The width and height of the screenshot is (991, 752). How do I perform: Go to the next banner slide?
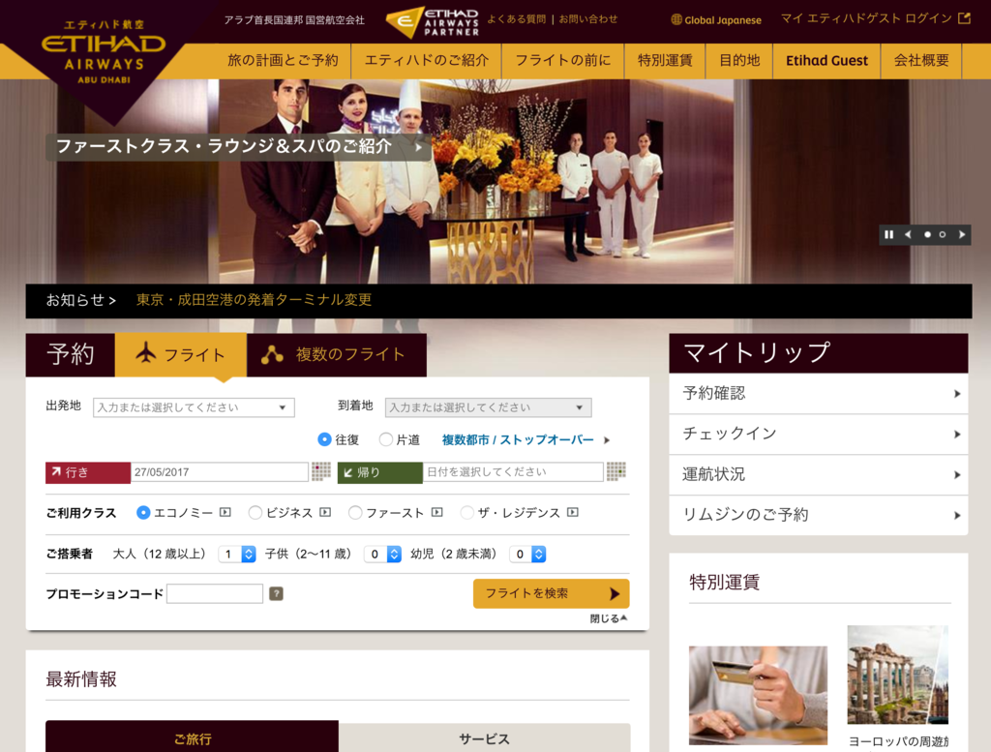coord(961,234)
